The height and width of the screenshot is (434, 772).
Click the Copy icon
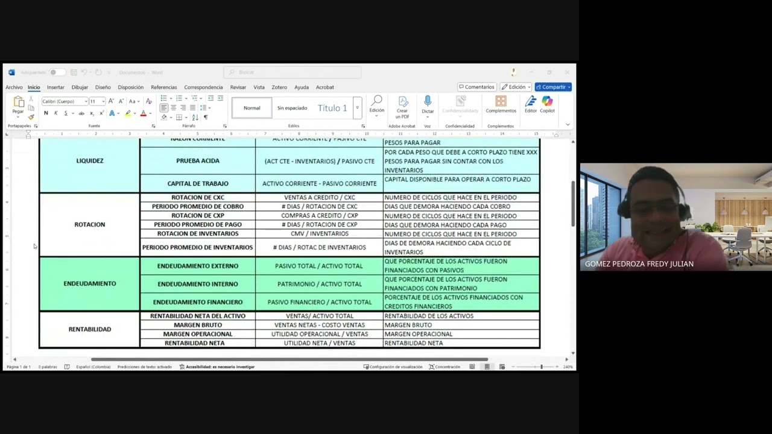click(31, 108)
